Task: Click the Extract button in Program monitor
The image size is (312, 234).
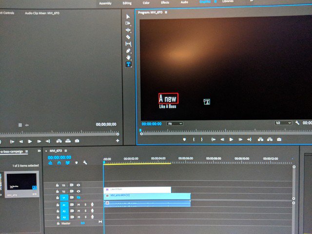Action: pyautogui.click(x=270, y=139)
